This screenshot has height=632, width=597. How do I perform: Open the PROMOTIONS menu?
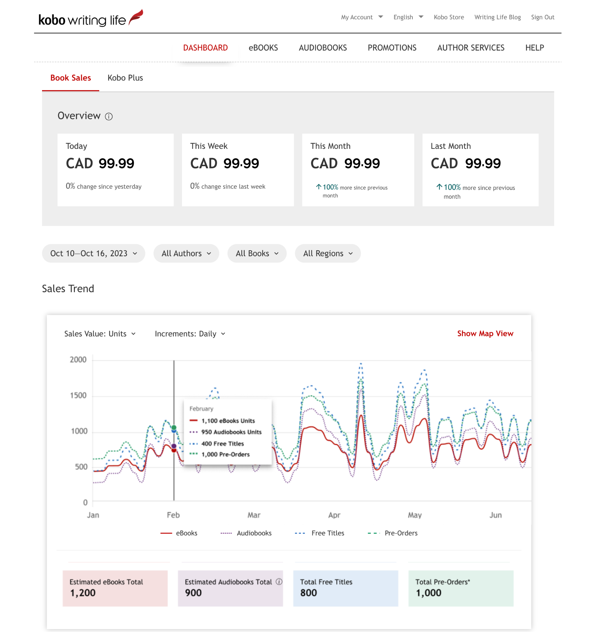(392, 48)
